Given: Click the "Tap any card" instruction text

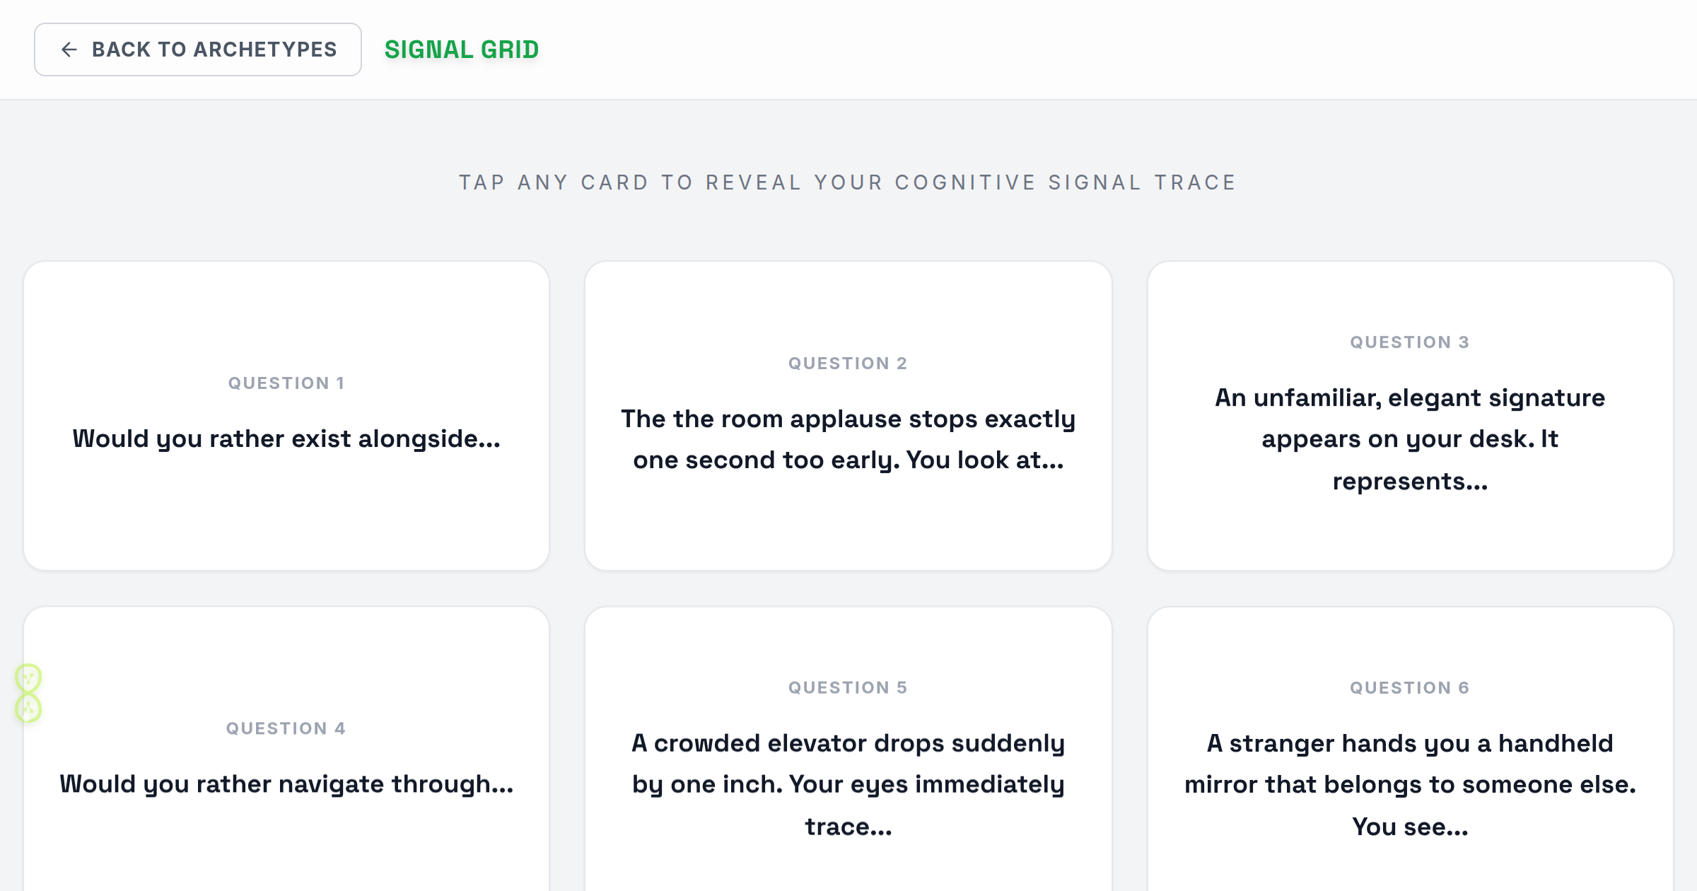Looking at the screenshot, I should [x=848, y=182].
